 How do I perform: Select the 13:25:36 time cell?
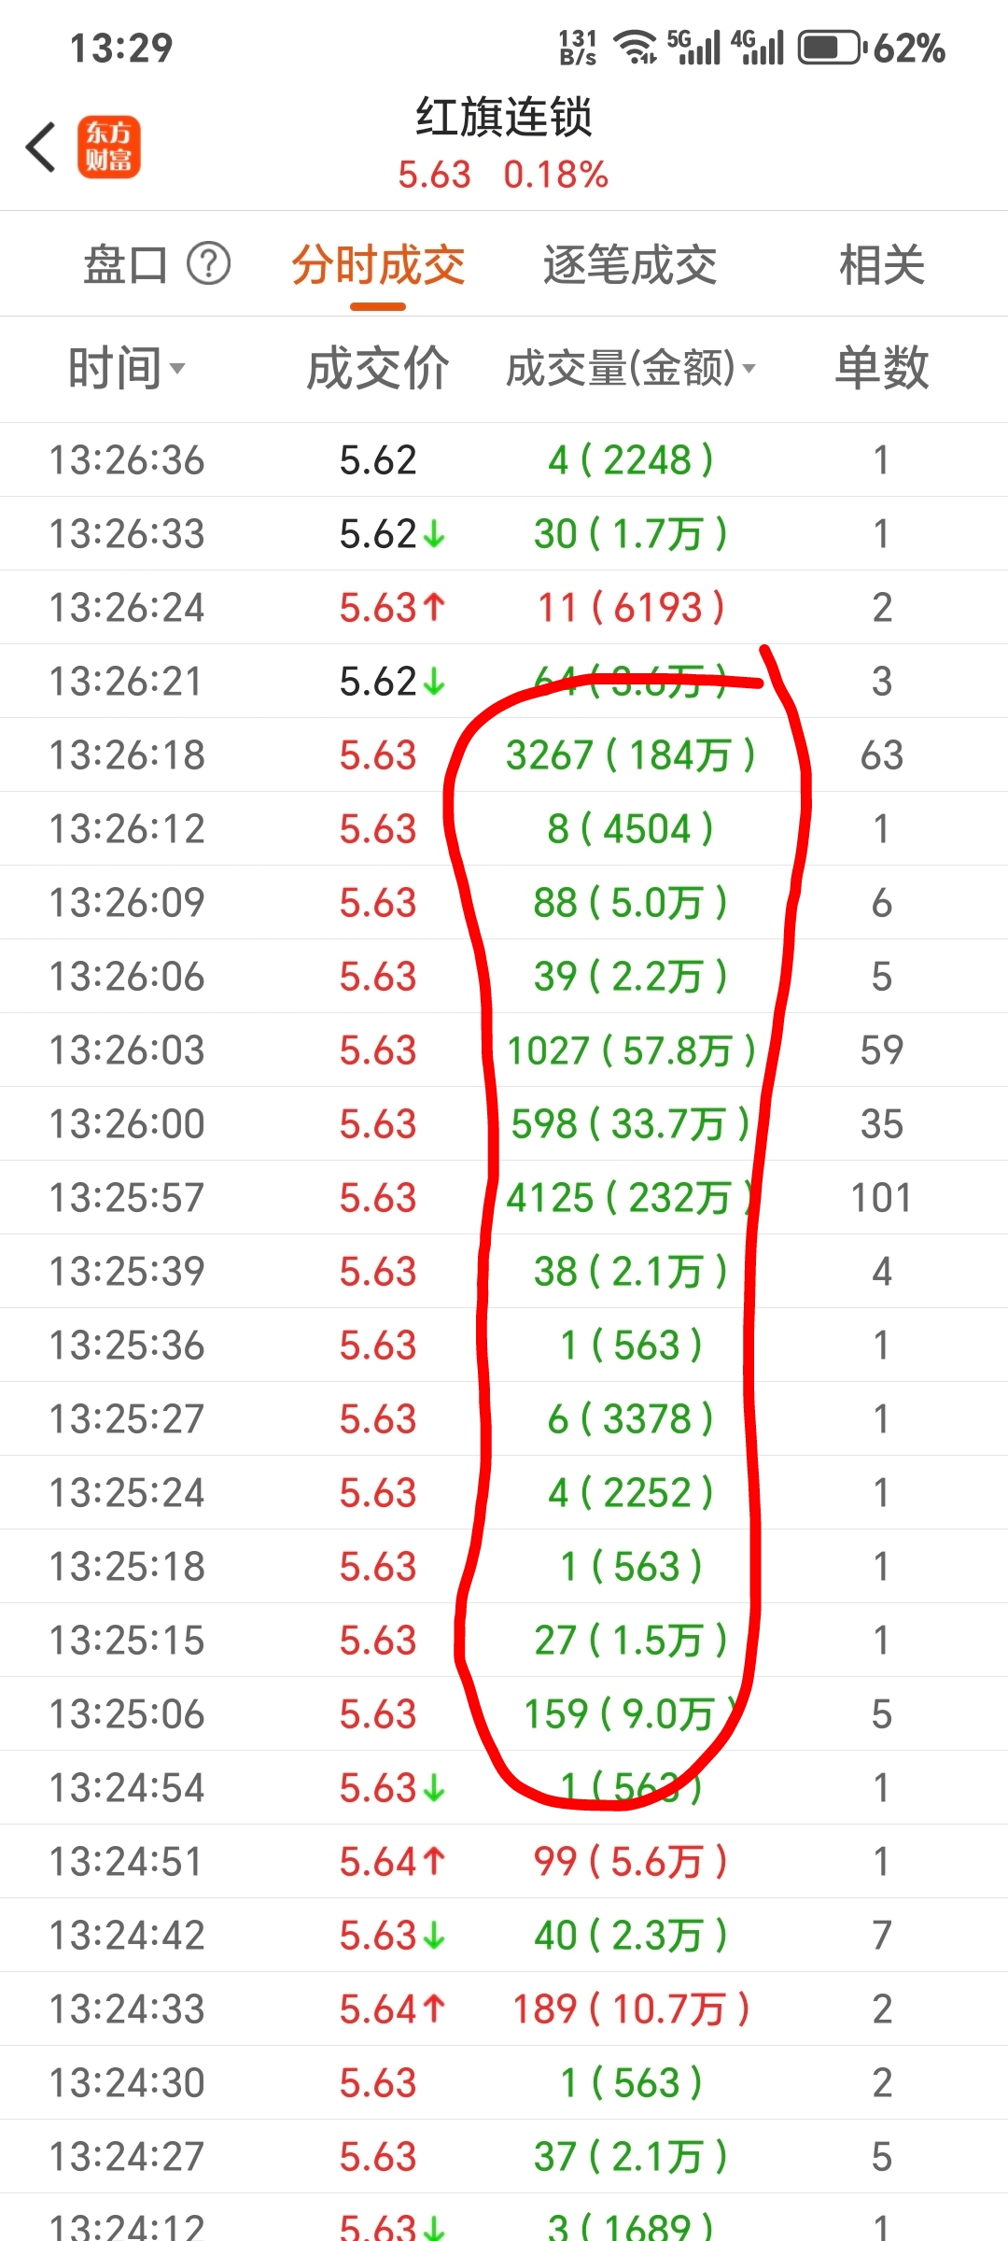pyautogui.click(x=127, y=1346)
